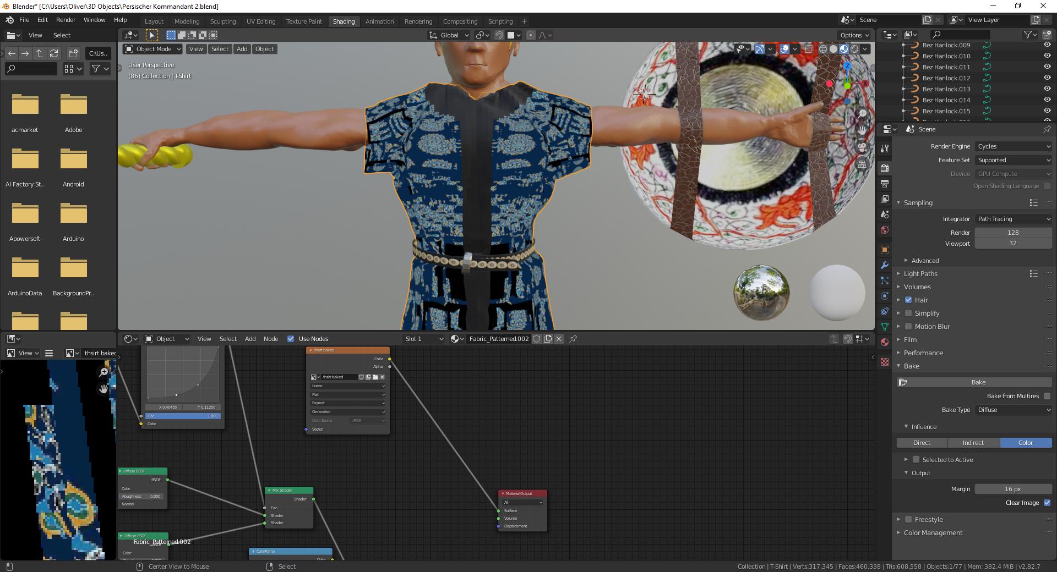Pin the properties editor context
1057x572 pixels.
1047,129
